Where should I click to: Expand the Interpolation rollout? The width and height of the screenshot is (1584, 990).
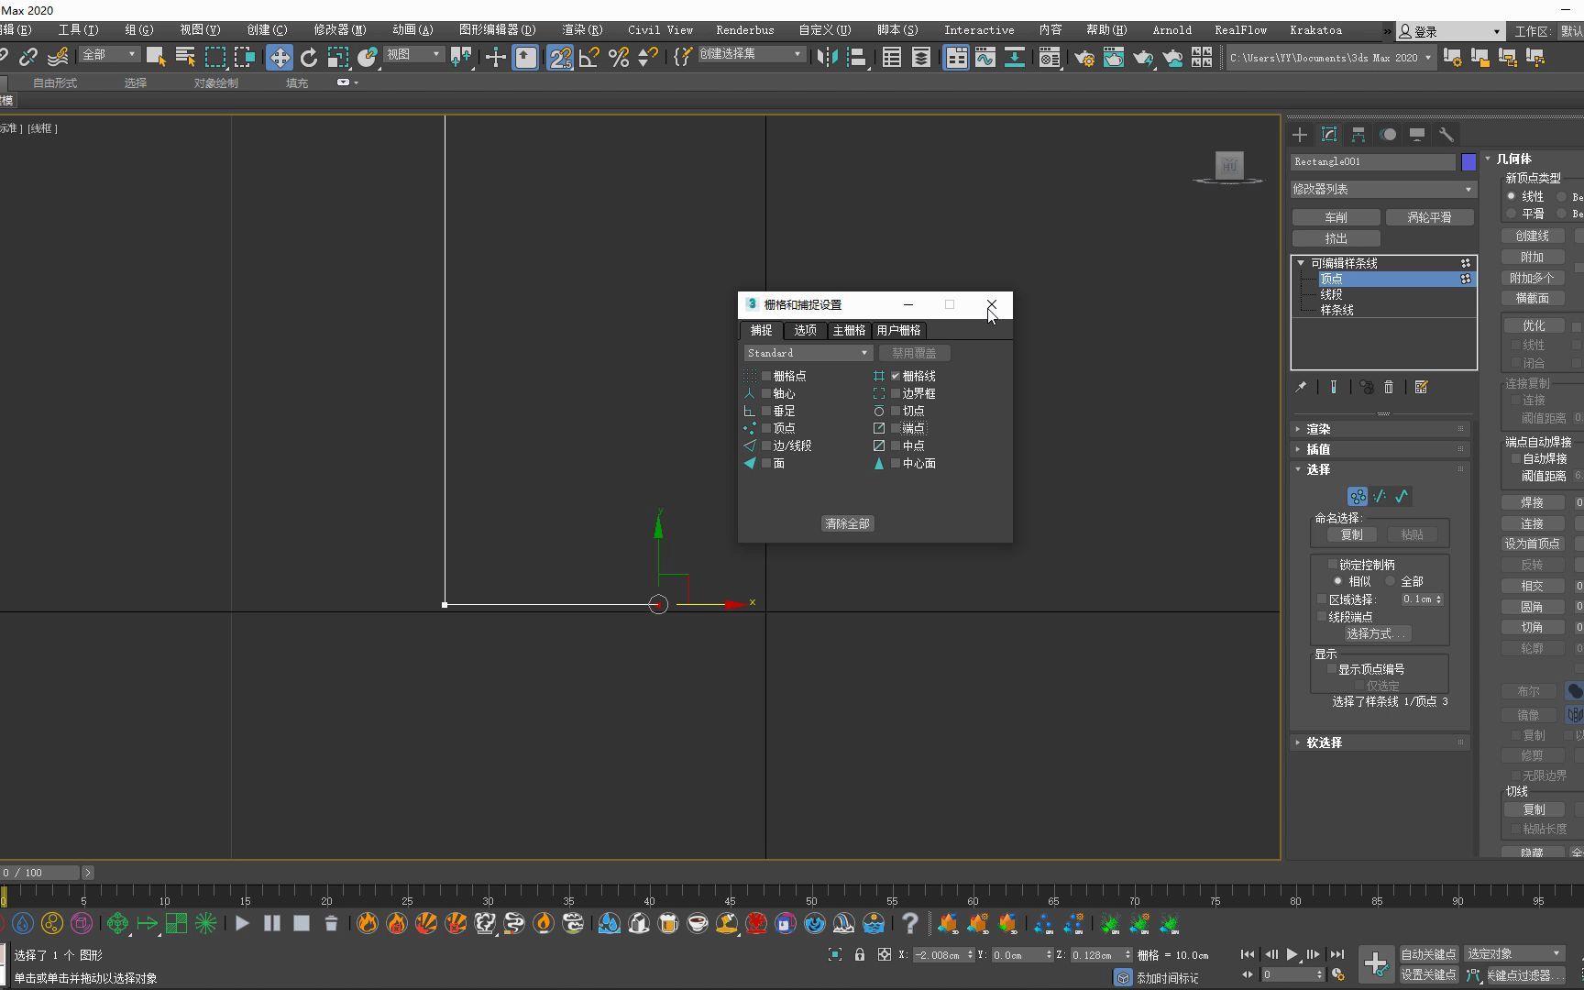(1380, 449)
